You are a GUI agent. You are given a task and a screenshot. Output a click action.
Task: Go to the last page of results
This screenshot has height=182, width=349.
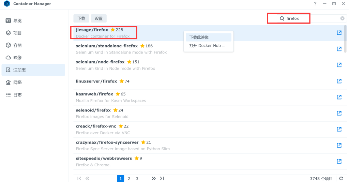coord(162,179)
